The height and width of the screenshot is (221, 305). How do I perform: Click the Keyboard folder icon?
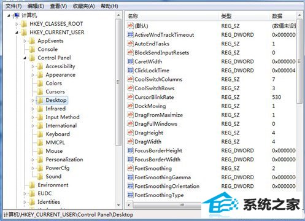pos(40,134)
